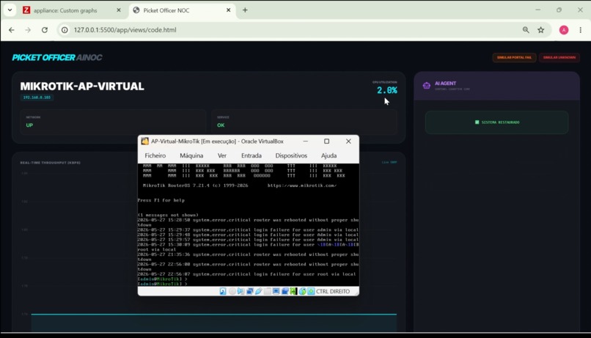Click the network status UP value
591x338 pixels.
(x=29, y=125)
